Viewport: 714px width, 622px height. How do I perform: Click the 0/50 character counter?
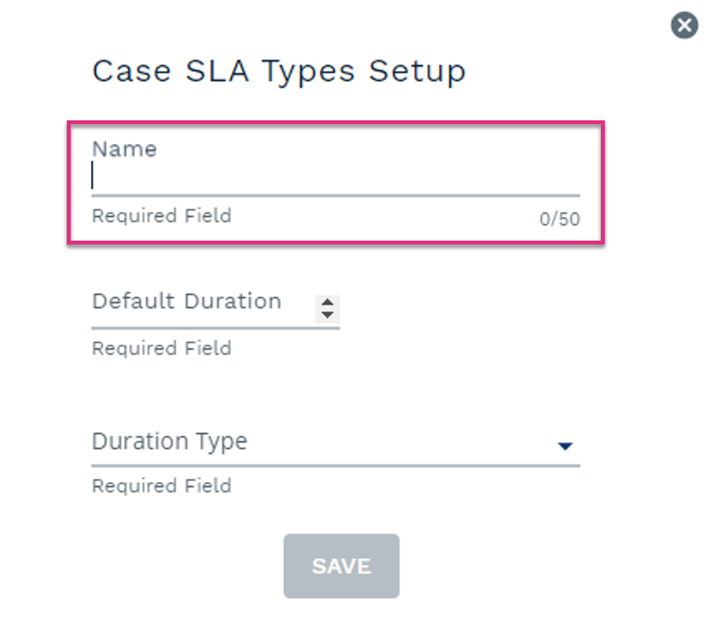pos(559,219)
